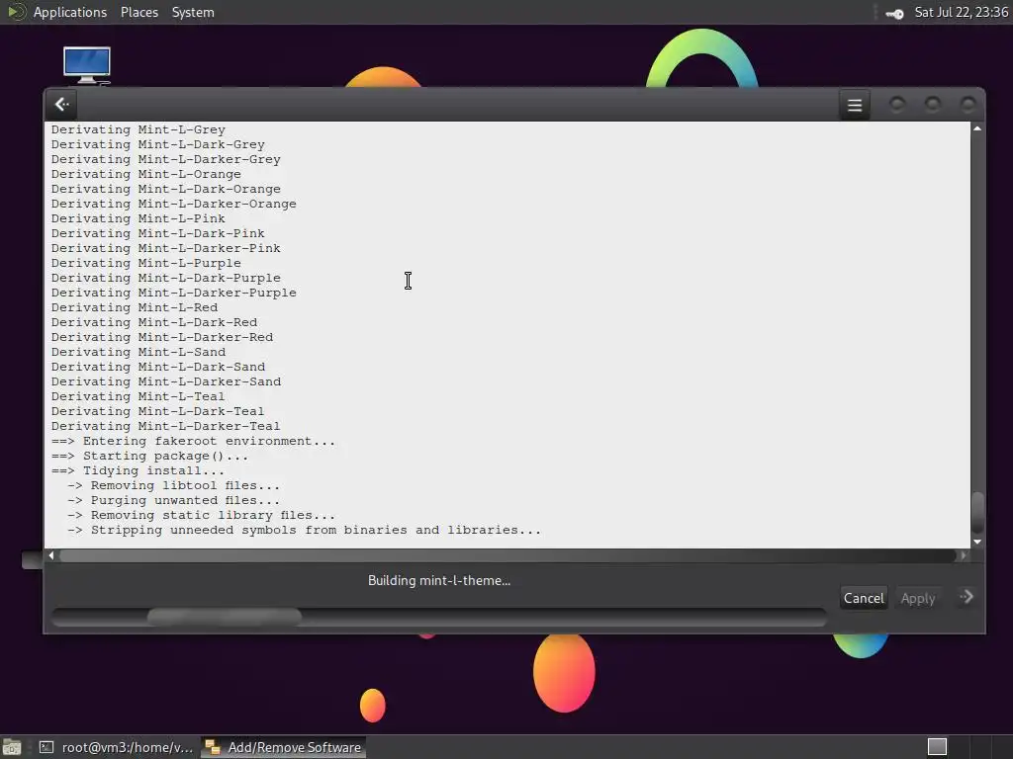Image resolution: width=1013 pixels, height=759 pixels.
Task: Click the "Tidying install..." line
Action: click(x=138, y=471)
